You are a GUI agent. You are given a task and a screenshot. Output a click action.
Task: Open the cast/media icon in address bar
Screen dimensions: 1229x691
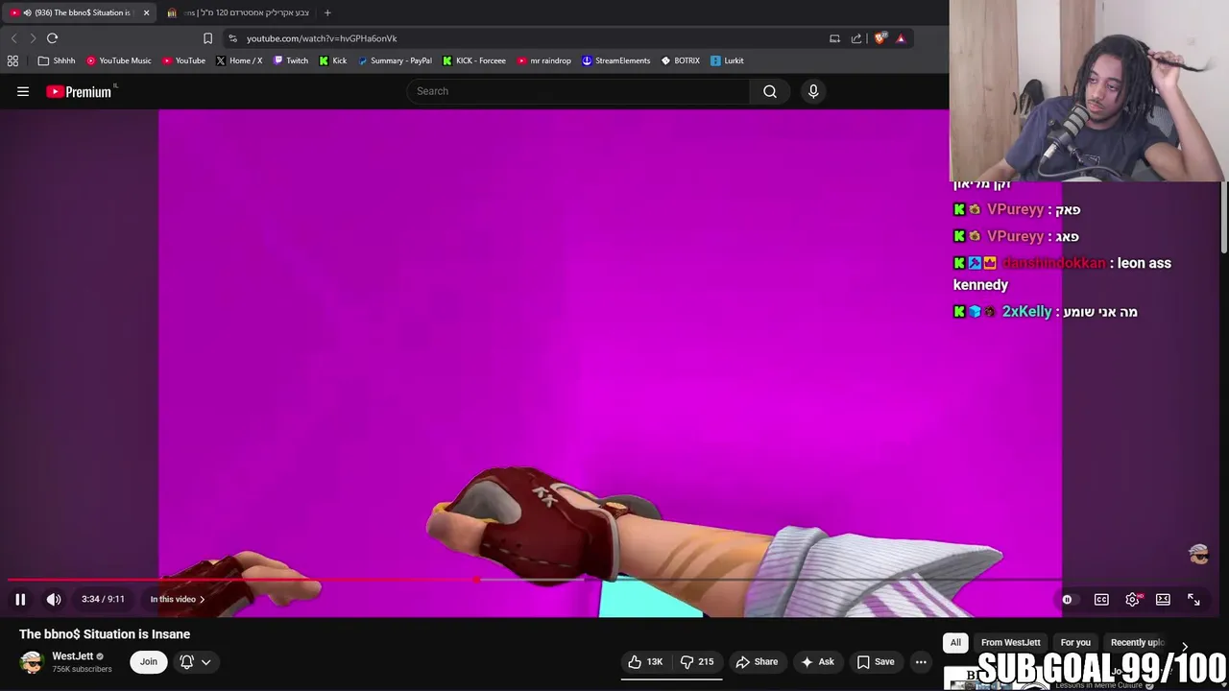(x=834, y=38)
